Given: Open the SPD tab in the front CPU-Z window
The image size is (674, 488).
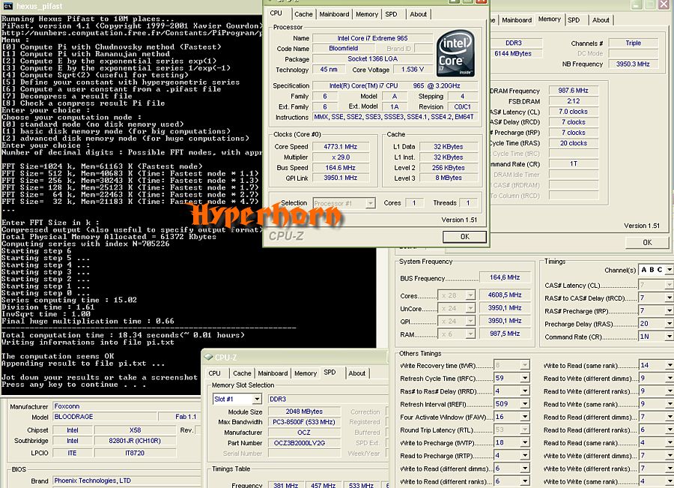Looking at the screenshot, I should pyautogui.click(x=391, y=14).
